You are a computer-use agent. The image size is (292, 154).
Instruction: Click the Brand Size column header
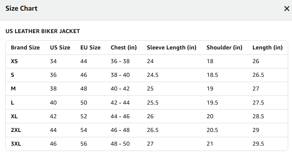pos(25,48)
